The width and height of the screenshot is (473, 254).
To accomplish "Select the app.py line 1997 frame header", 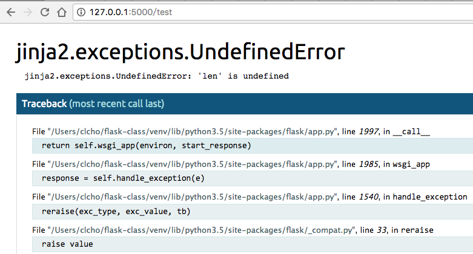I will tap(230, 131).
